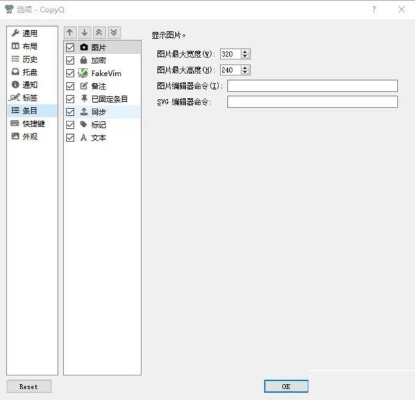Disable the 已固定条目 plugin checkbox
This screenshot has width=415, height=400.
[x=70, y=99]
